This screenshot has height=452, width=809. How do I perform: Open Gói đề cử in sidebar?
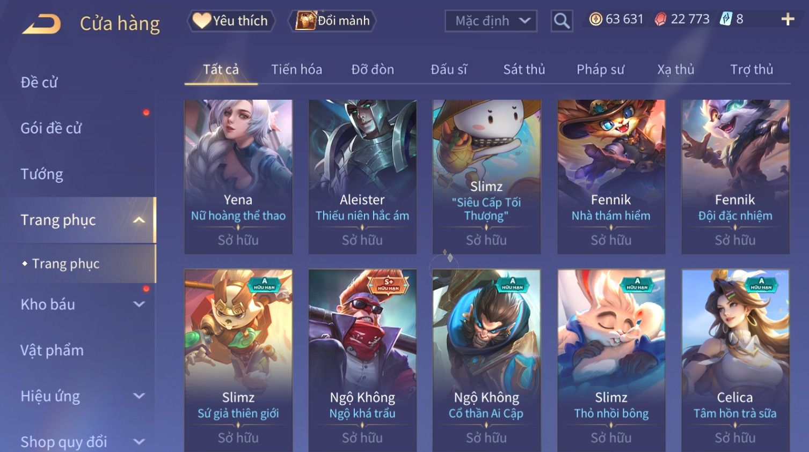coord(51,128)
